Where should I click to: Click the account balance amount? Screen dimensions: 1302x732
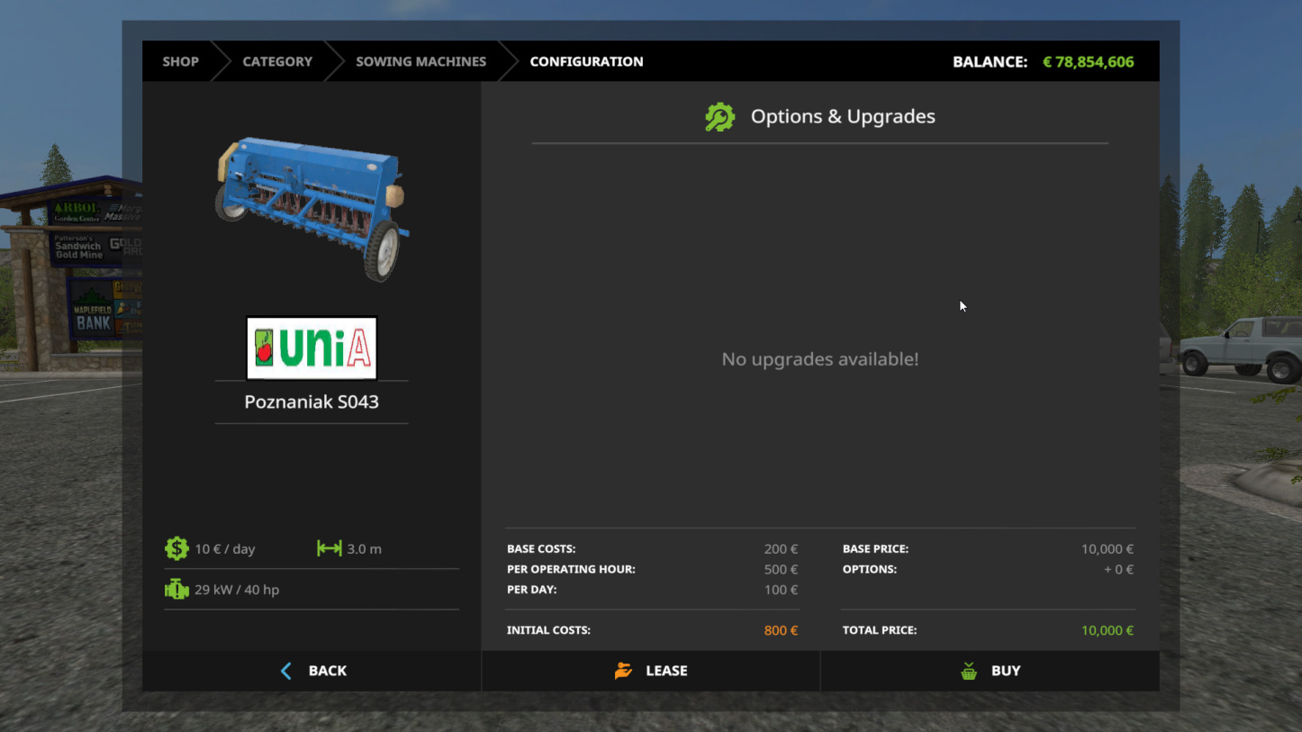click(x=1088, y=62)
